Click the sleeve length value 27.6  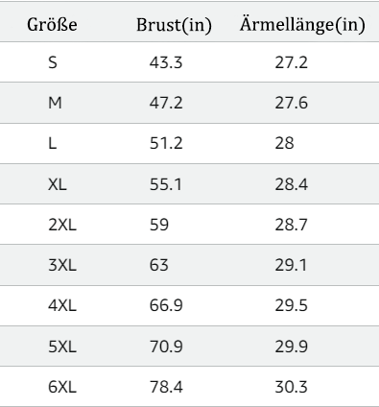[x=292, y=103]
